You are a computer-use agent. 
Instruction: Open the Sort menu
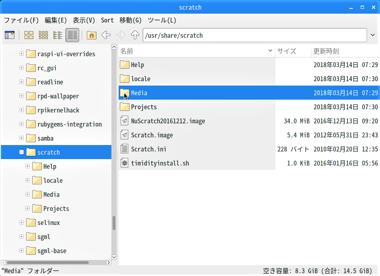[x=107, y=20]
